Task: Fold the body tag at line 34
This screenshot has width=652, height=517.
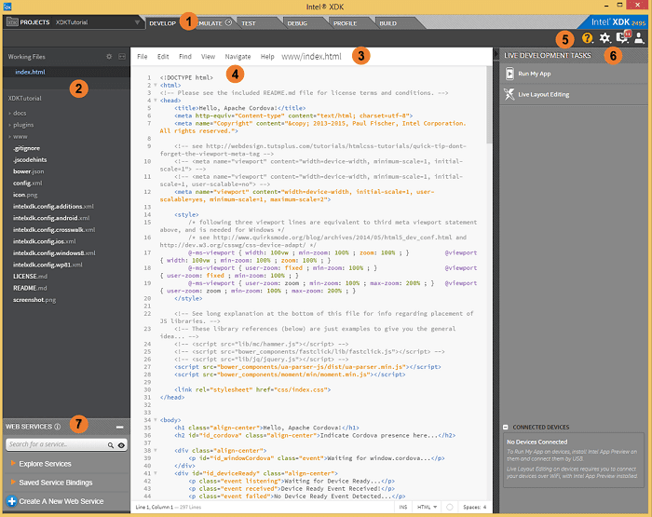Action: (x=156, y=420)
